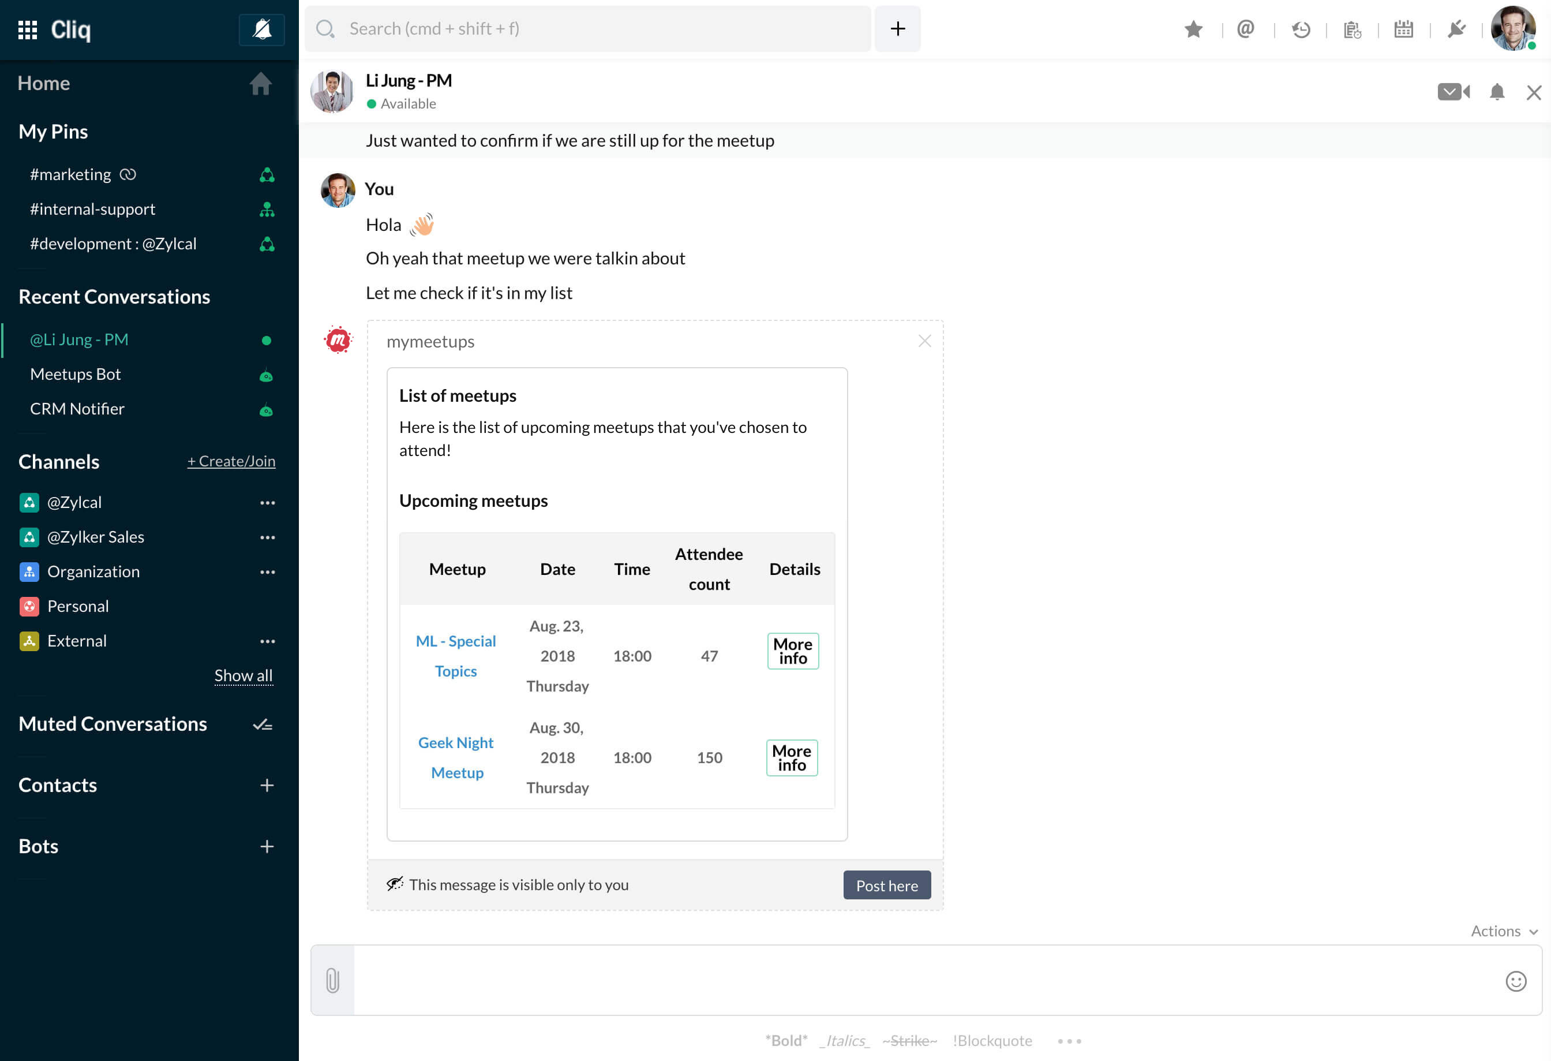1551x1061 pixels.
Task: Close the Li Jung chat window
Action: 1534,92
